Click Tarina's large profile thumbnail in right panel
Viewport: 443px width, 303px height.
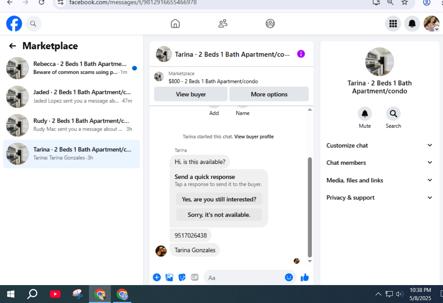point(380,62)
